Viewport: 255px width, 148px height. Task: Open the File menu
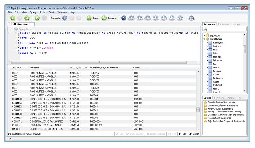(10, 12)
